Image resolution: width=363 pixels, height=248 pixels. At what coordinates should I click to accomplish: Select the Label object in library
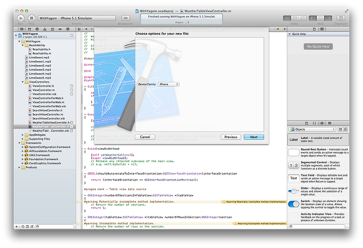point(318,140)
